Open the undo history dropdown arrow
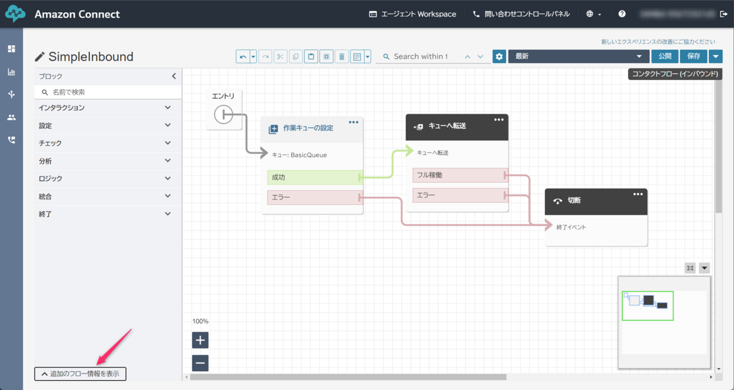 [253, 57]
